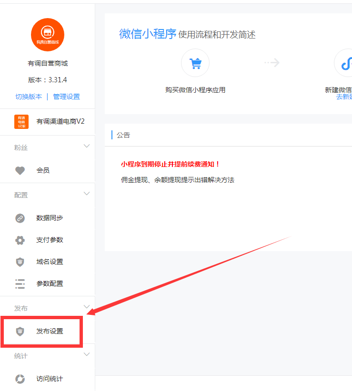352x391 pixels.
Task: Collapse the 发布 section chevron
Action: [87, 307]
